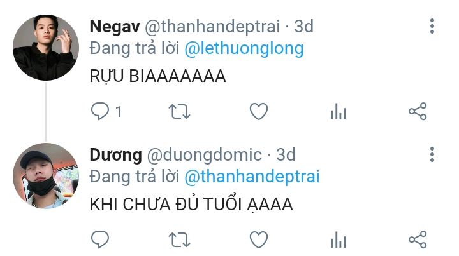459x256 pixels.
Task: Open Dương's profile picture
Action: pyautogui.click(x=46, y=176)
